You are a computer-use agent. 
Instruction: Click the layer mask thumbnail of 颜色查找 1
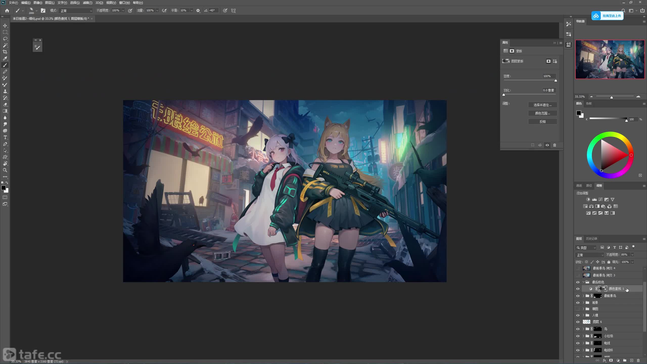pyautogui.click(x=603, y=289)
